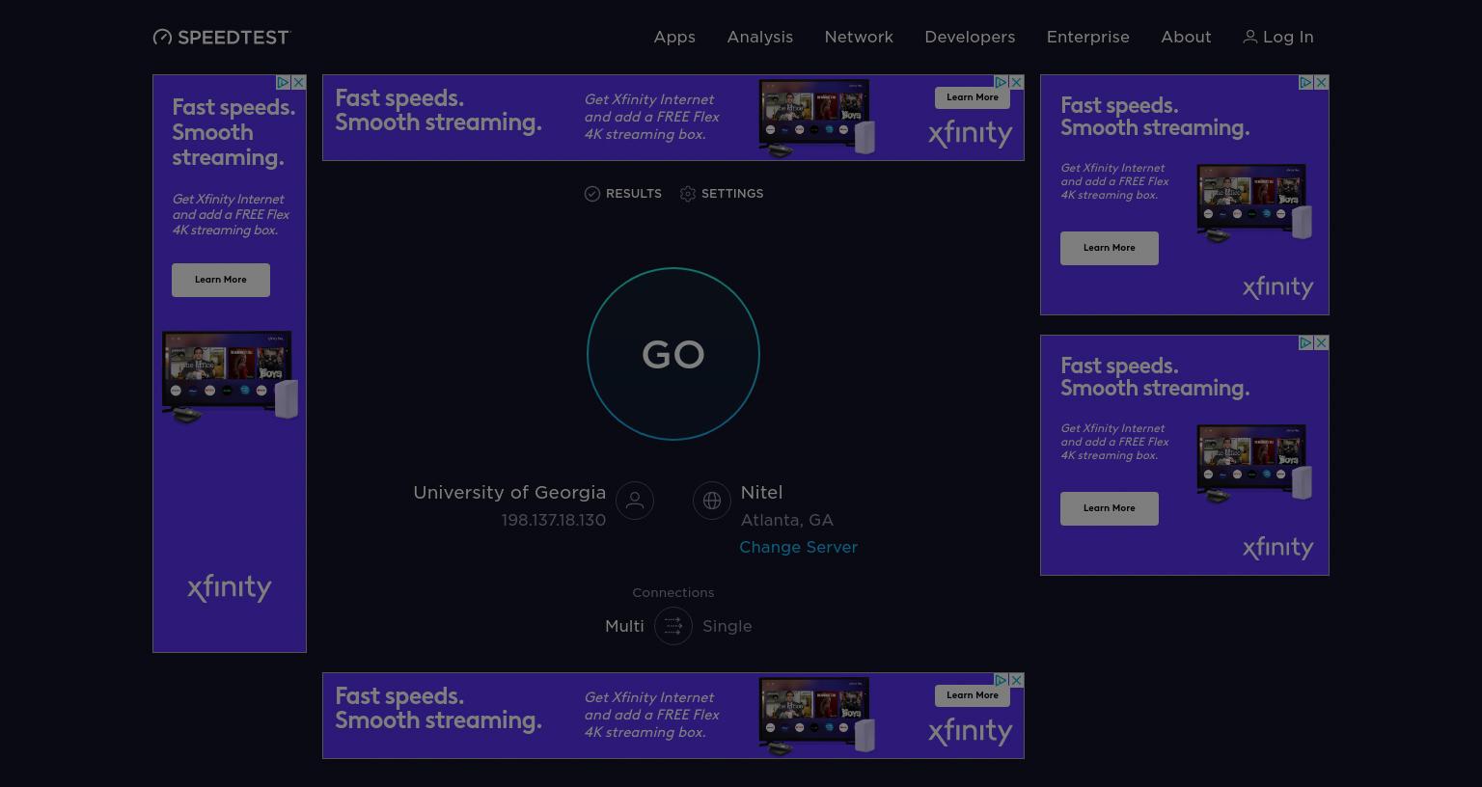
Task: Close the bottom banner ad
Action: [1016, 681]
